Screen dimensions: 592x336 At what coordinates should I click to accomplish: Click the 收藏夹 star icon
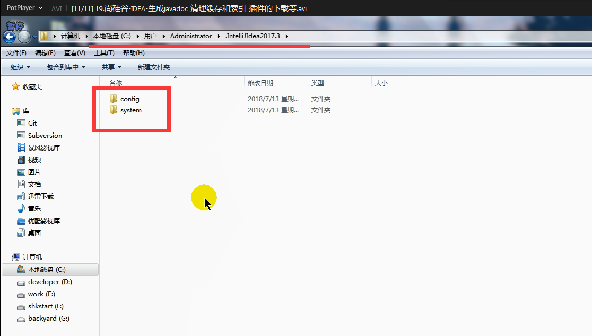15,86
